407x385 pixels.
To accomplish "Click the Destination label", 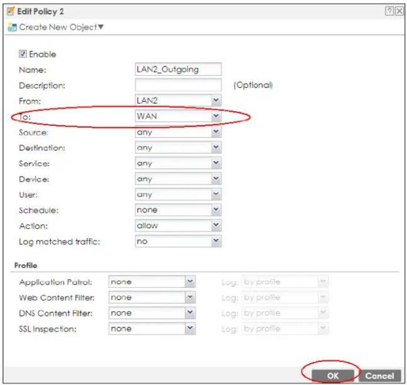I will pyautogui.click(x=42, y=148).
